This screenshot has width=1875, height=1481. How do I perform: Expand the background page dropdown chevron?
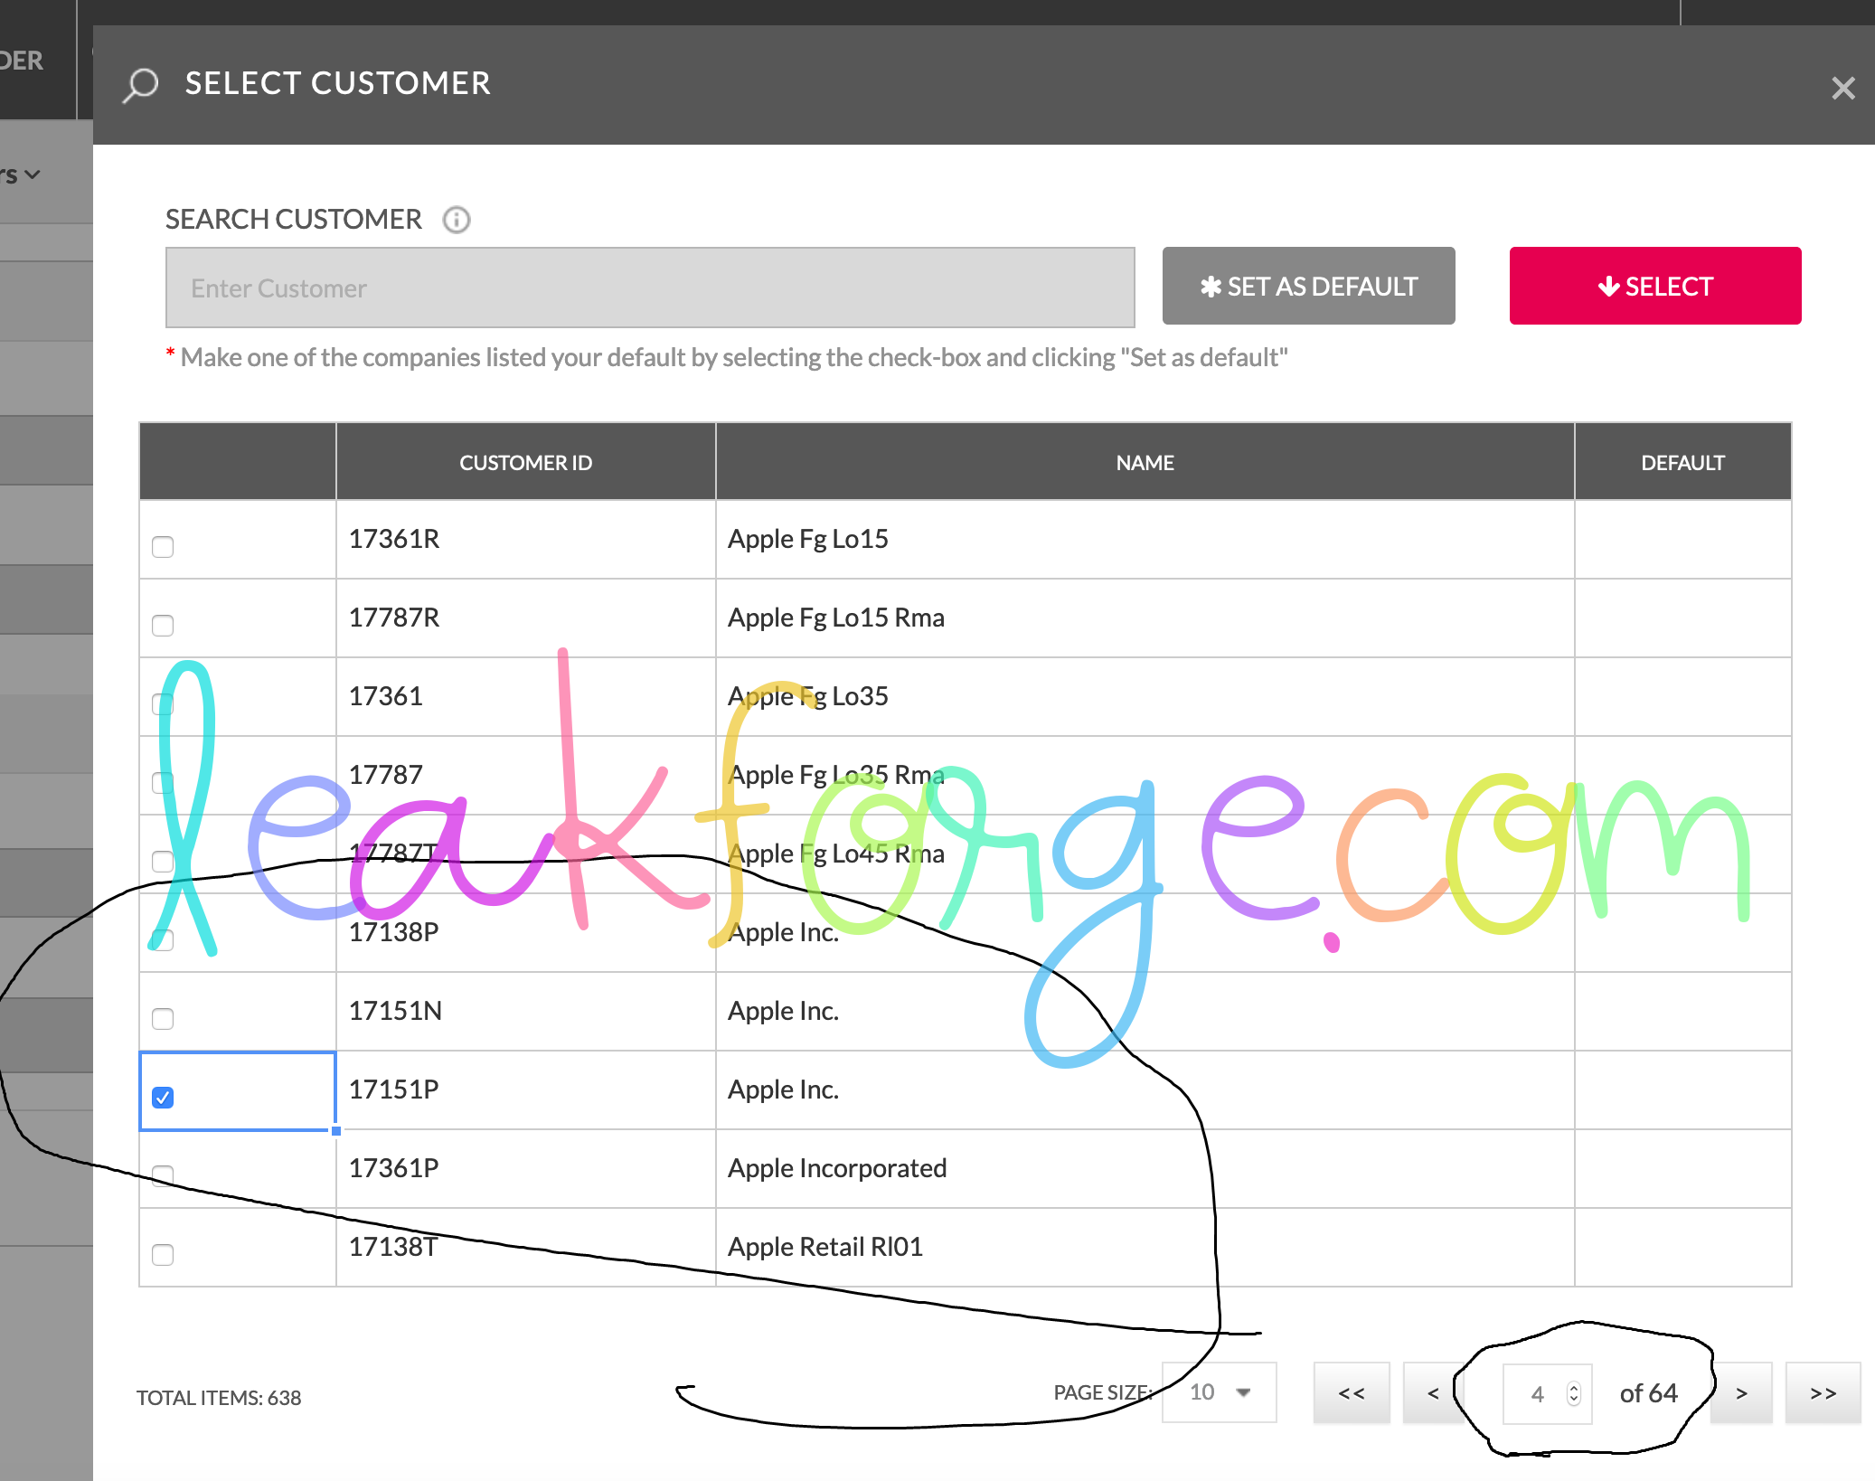tap(33, 175)
